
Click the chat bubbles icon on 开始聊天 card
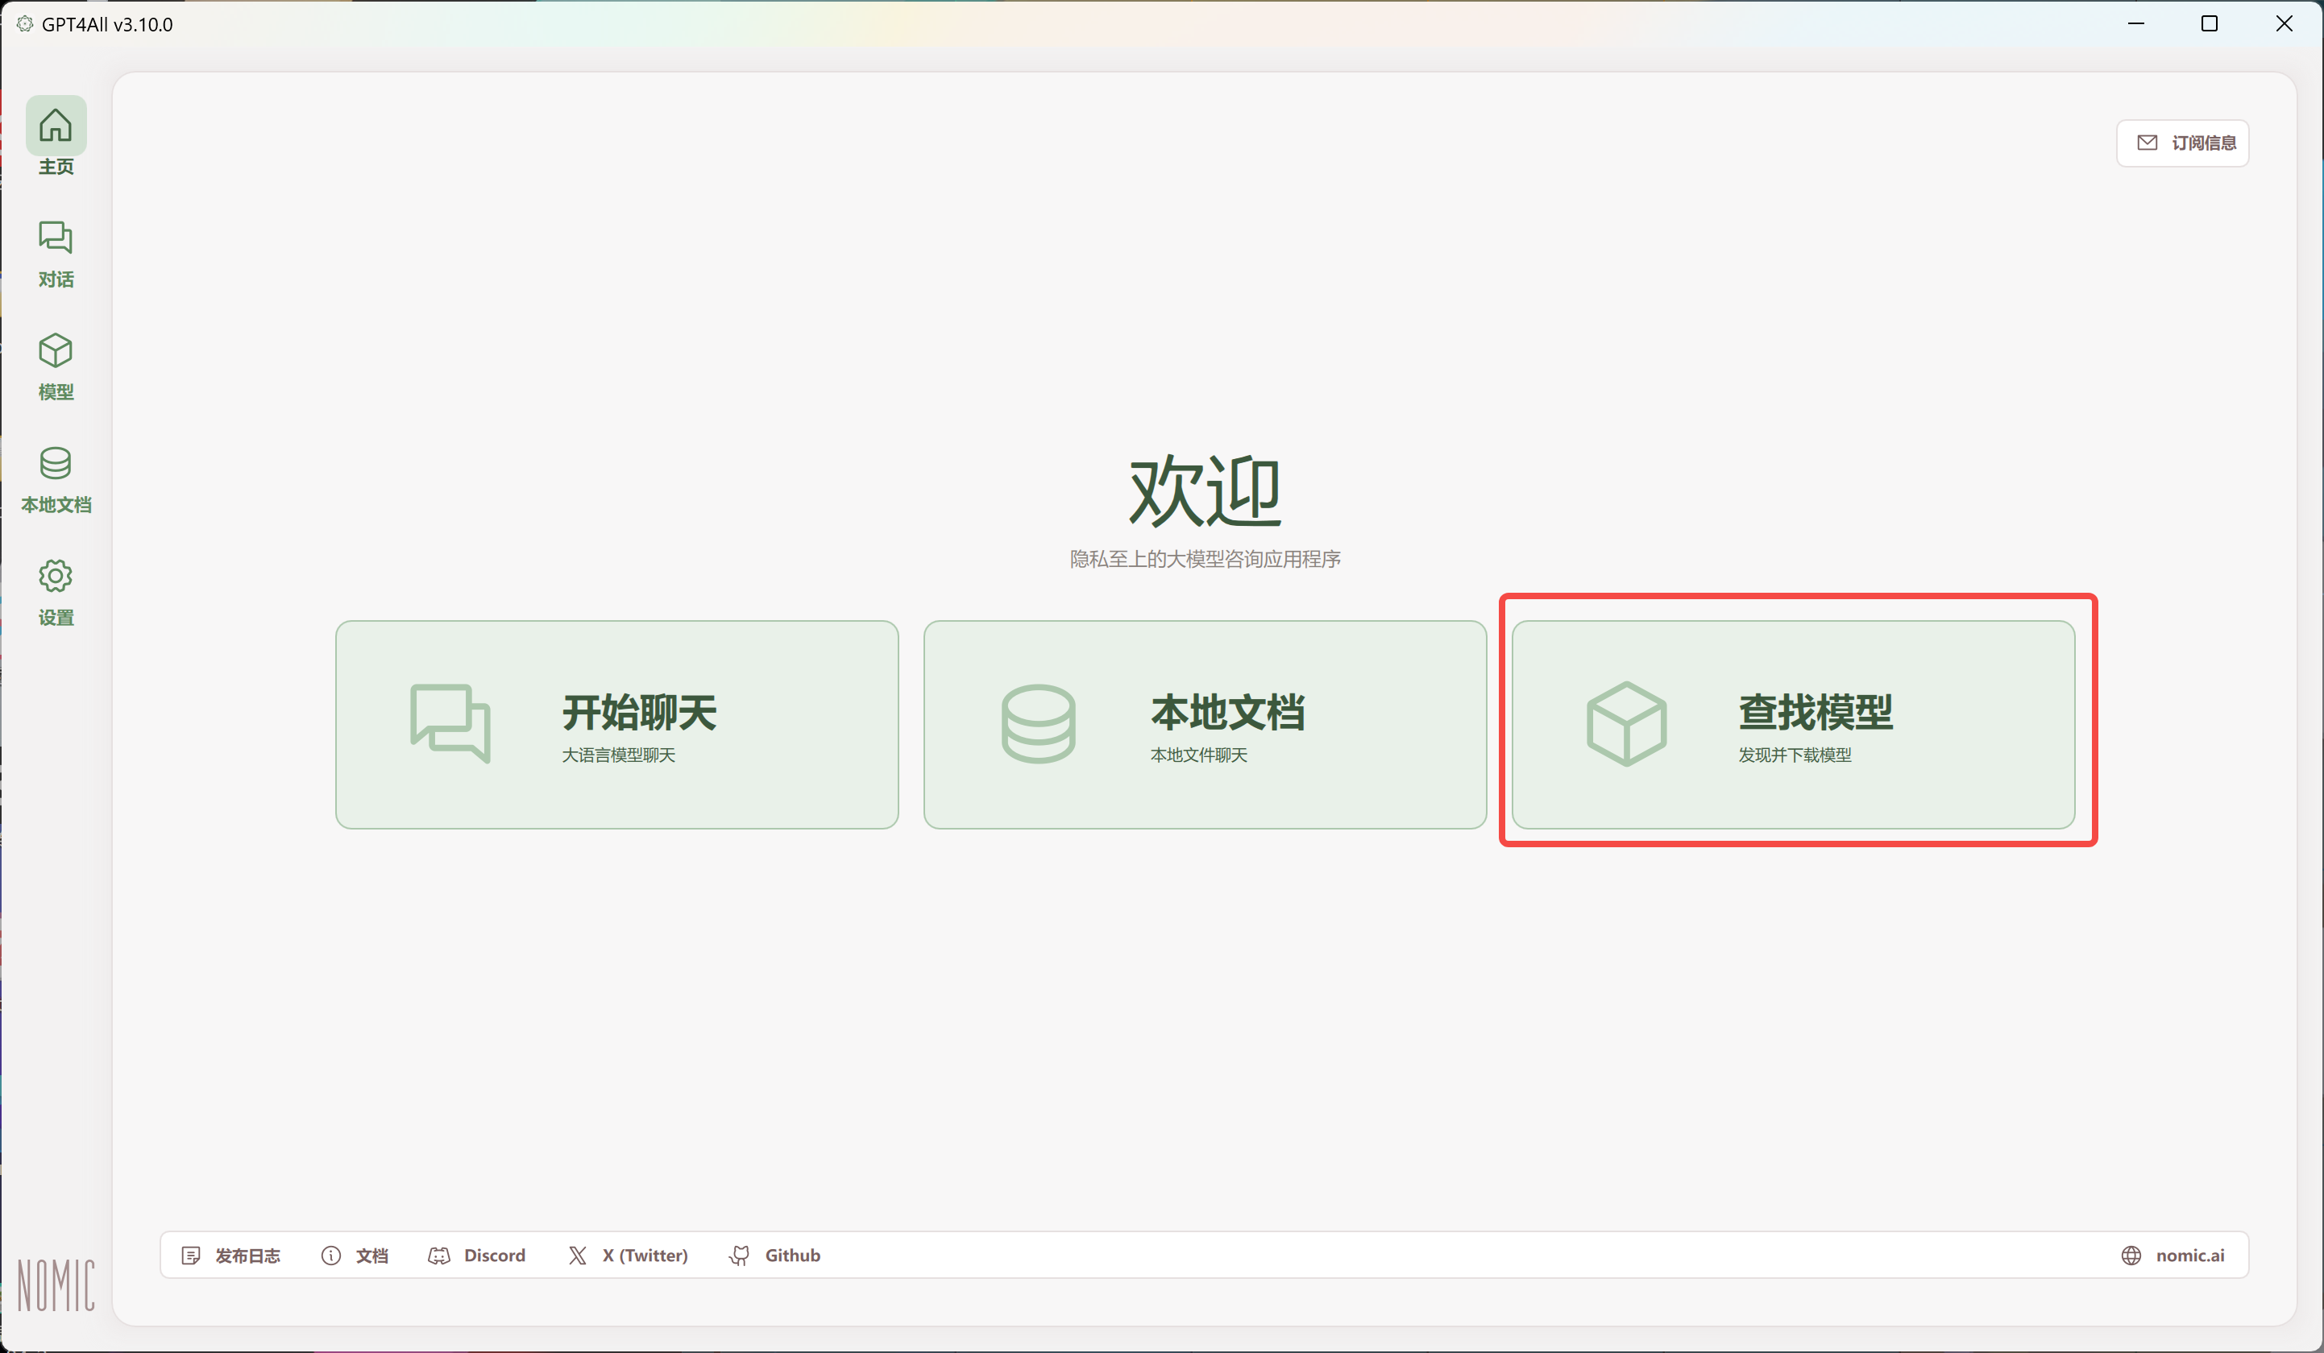coord(450,723)
